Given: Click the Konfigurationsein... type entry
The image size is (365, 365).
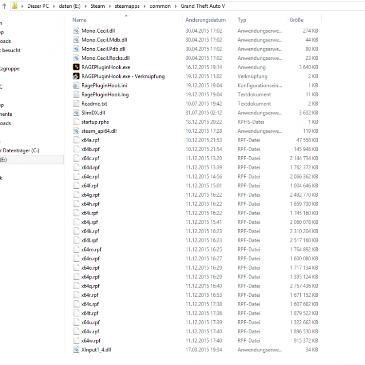Looking at the screenshot, I should point(260,86).
